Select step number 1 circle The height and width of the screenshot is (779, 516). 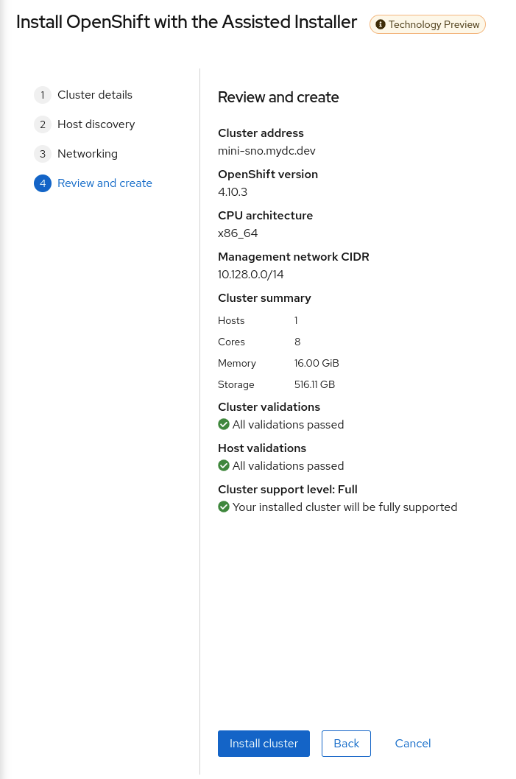pos(43,95)
